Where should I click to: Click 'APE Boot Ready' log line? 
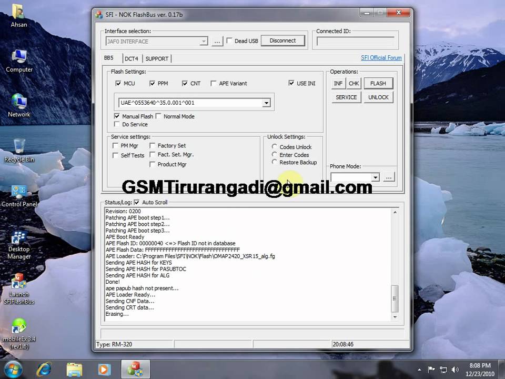click(x=125, y=237)
